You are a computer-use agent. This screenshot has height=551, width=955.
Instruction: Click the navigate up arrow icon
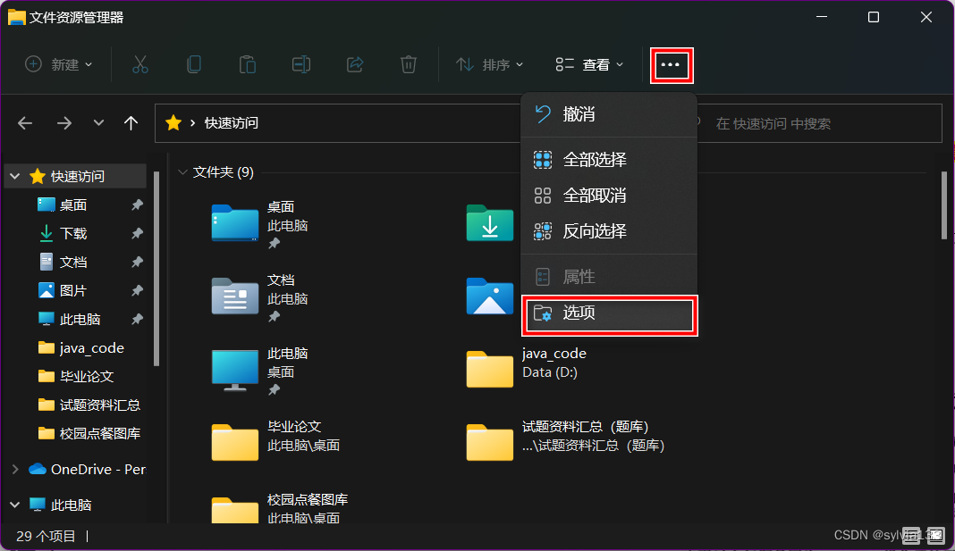click(x=131, y=122)
